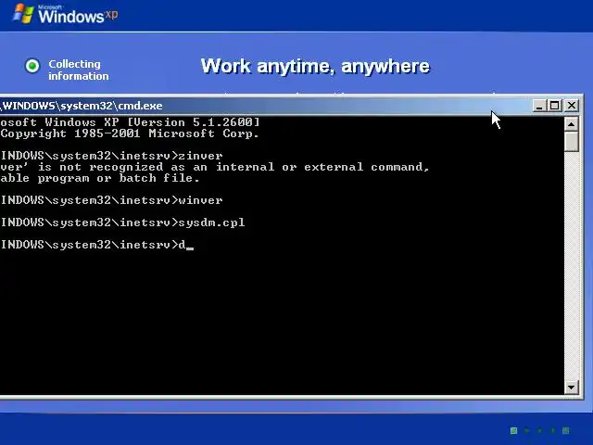The width and height of the screenshot is (593, 445).
Task: Minimize the cmd.exe window
Action: pyautogui.click(x=539, y=106)
